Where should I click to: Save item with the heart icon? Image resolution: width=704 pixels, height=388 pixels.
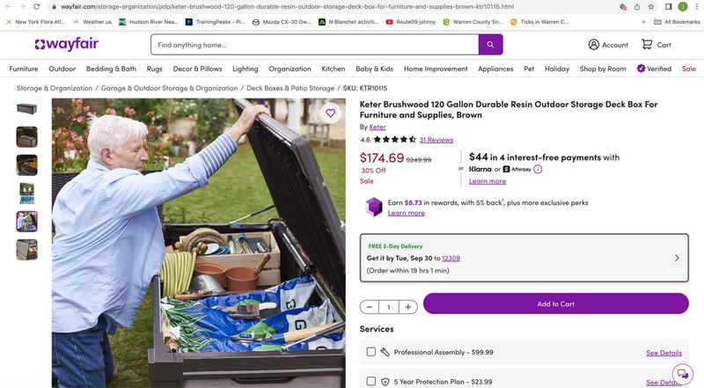(330, 113)
